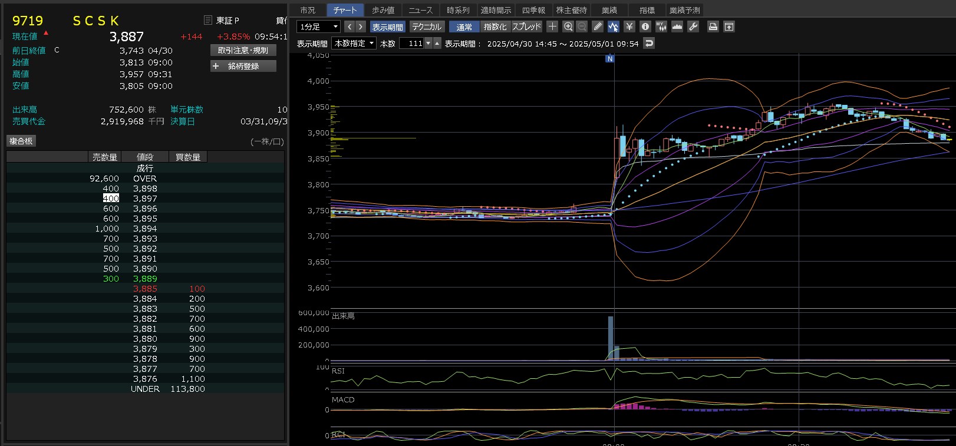Click the 出来高 volume panel label

[x=343, y=316]
